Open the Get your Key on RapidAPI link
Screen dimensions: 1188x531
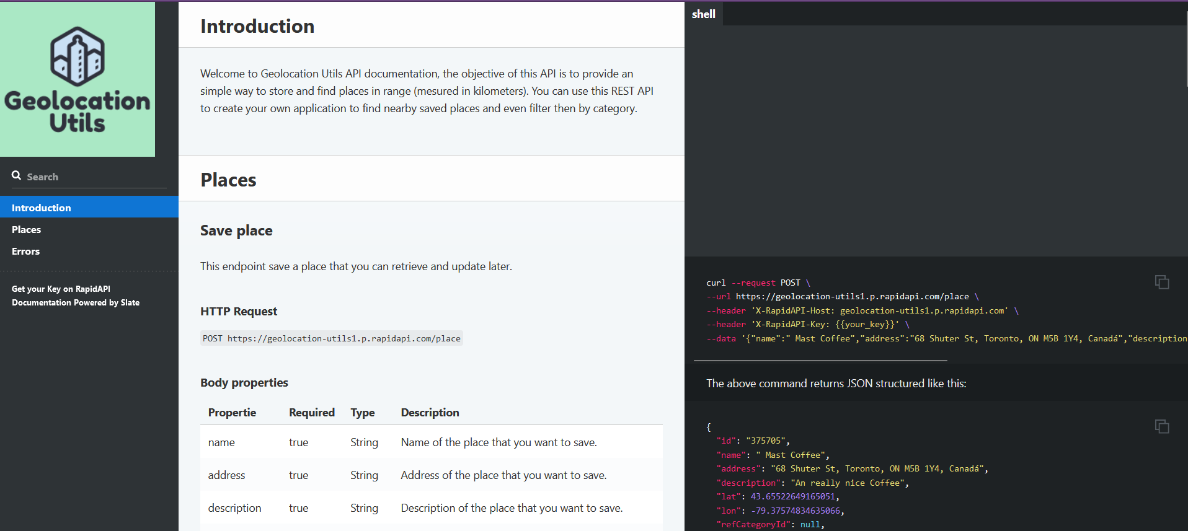click(61, 289)
